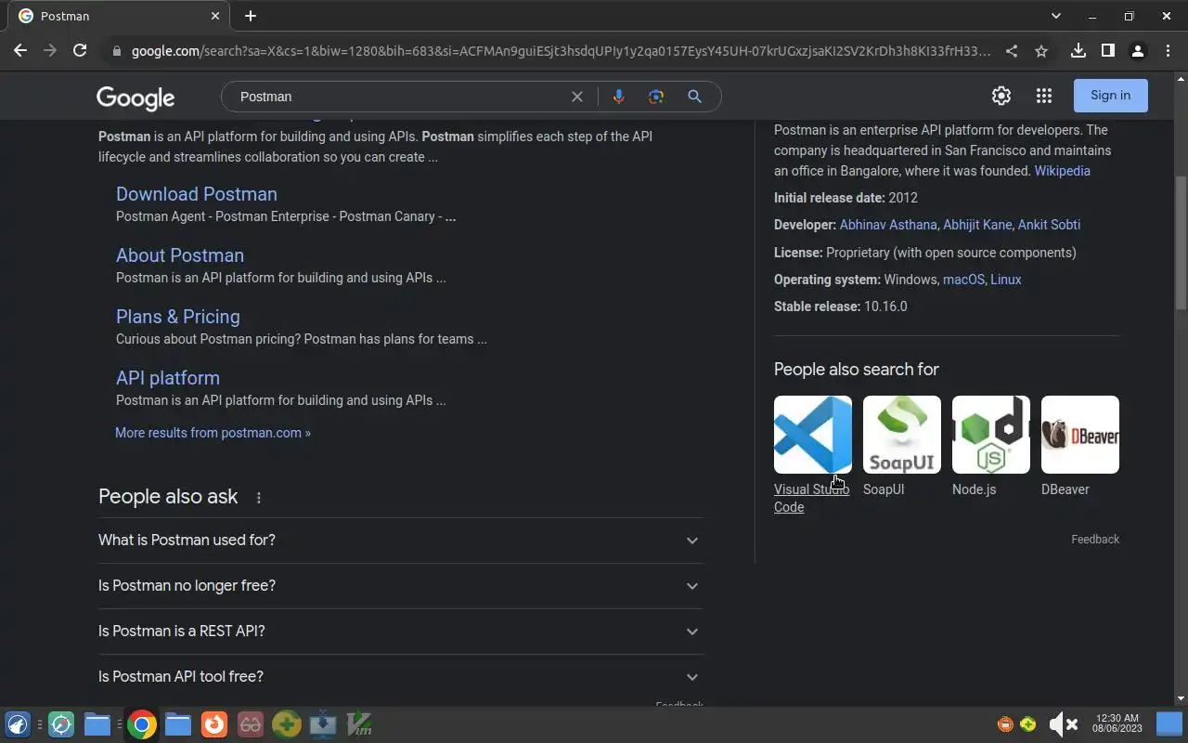The height and width of the screenshot is (743, 1188).
Task: Unmute the taskbar volume icon
Action: click(x=1063, y=724)
